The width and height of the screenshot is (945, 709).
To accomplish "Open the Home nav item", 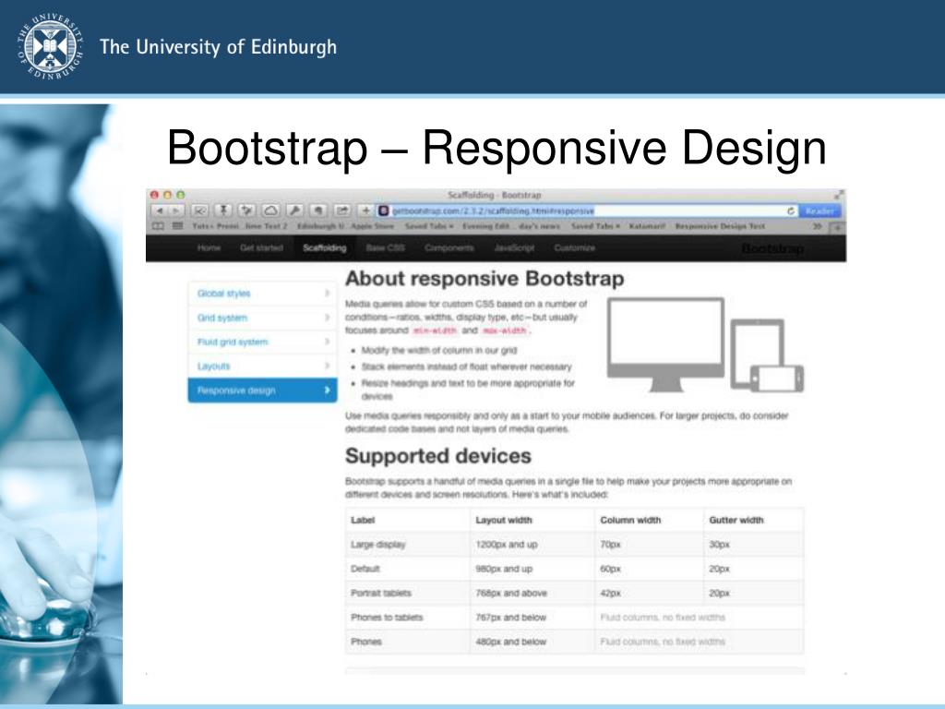I will click(209, 247).
